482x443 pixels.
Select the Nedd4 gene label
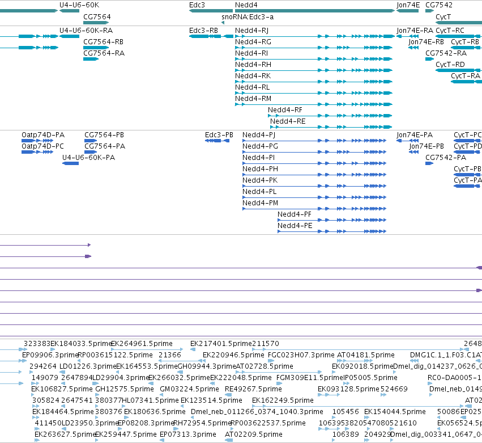(x=246, y=5)
